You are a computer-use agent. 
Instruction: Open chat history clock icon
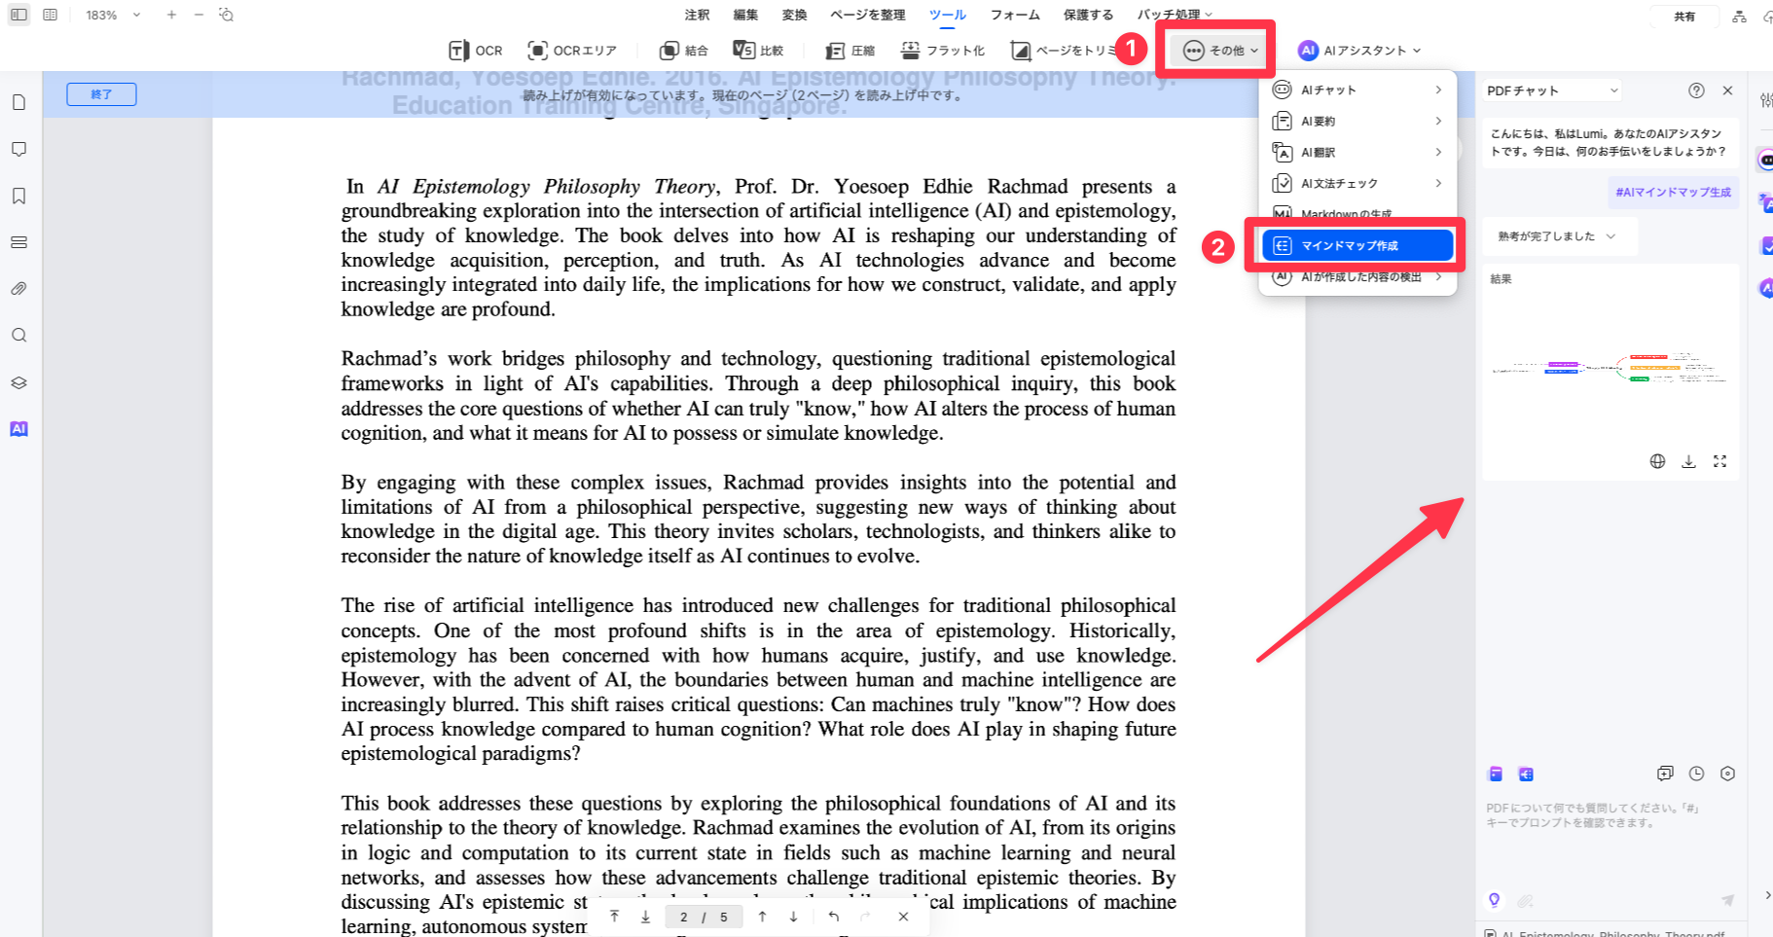[1696, 774]
